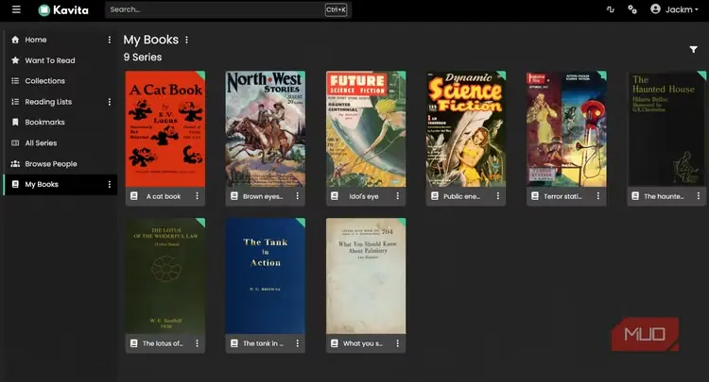This screenshot has height=382, width=709.
Task: Open the activity pulse icon
Action: tap(611, 9)
